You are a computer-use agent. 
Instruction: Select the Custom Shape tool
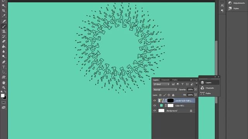tap(3, 77)
